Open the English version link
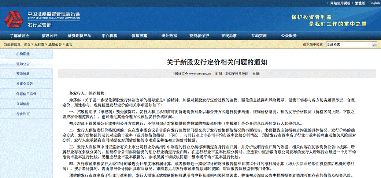The image size is (381, 178). (374, 3)
